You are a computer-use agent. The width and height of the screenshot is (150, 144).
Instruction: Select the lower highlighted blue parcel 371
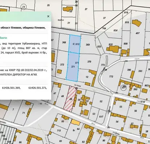pos(73,66)
